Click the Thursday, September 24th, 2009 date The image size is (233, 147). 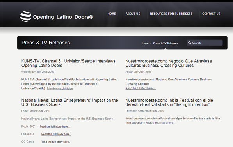pos(144,111)
